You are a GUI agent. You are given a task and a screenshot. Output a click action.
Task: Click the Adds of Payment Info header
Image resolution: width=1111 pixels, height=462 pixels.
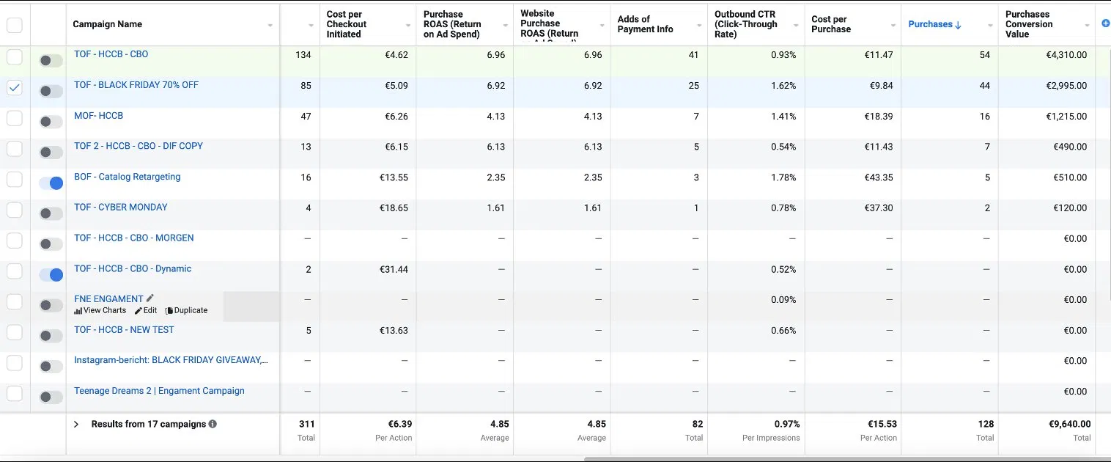click(x=645, y=24)
